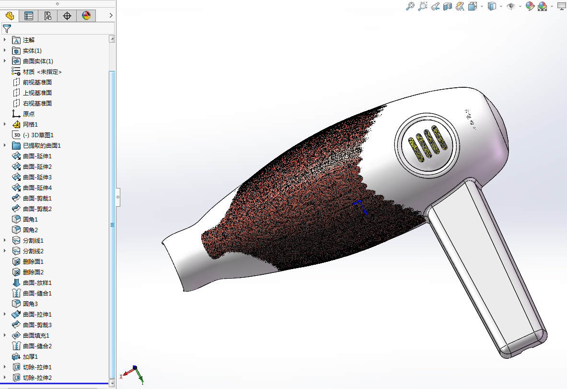The height and width of the screenshot is (389, 567).
Task: Switch to the DisplayManager tab
Action: coord(86,15)
